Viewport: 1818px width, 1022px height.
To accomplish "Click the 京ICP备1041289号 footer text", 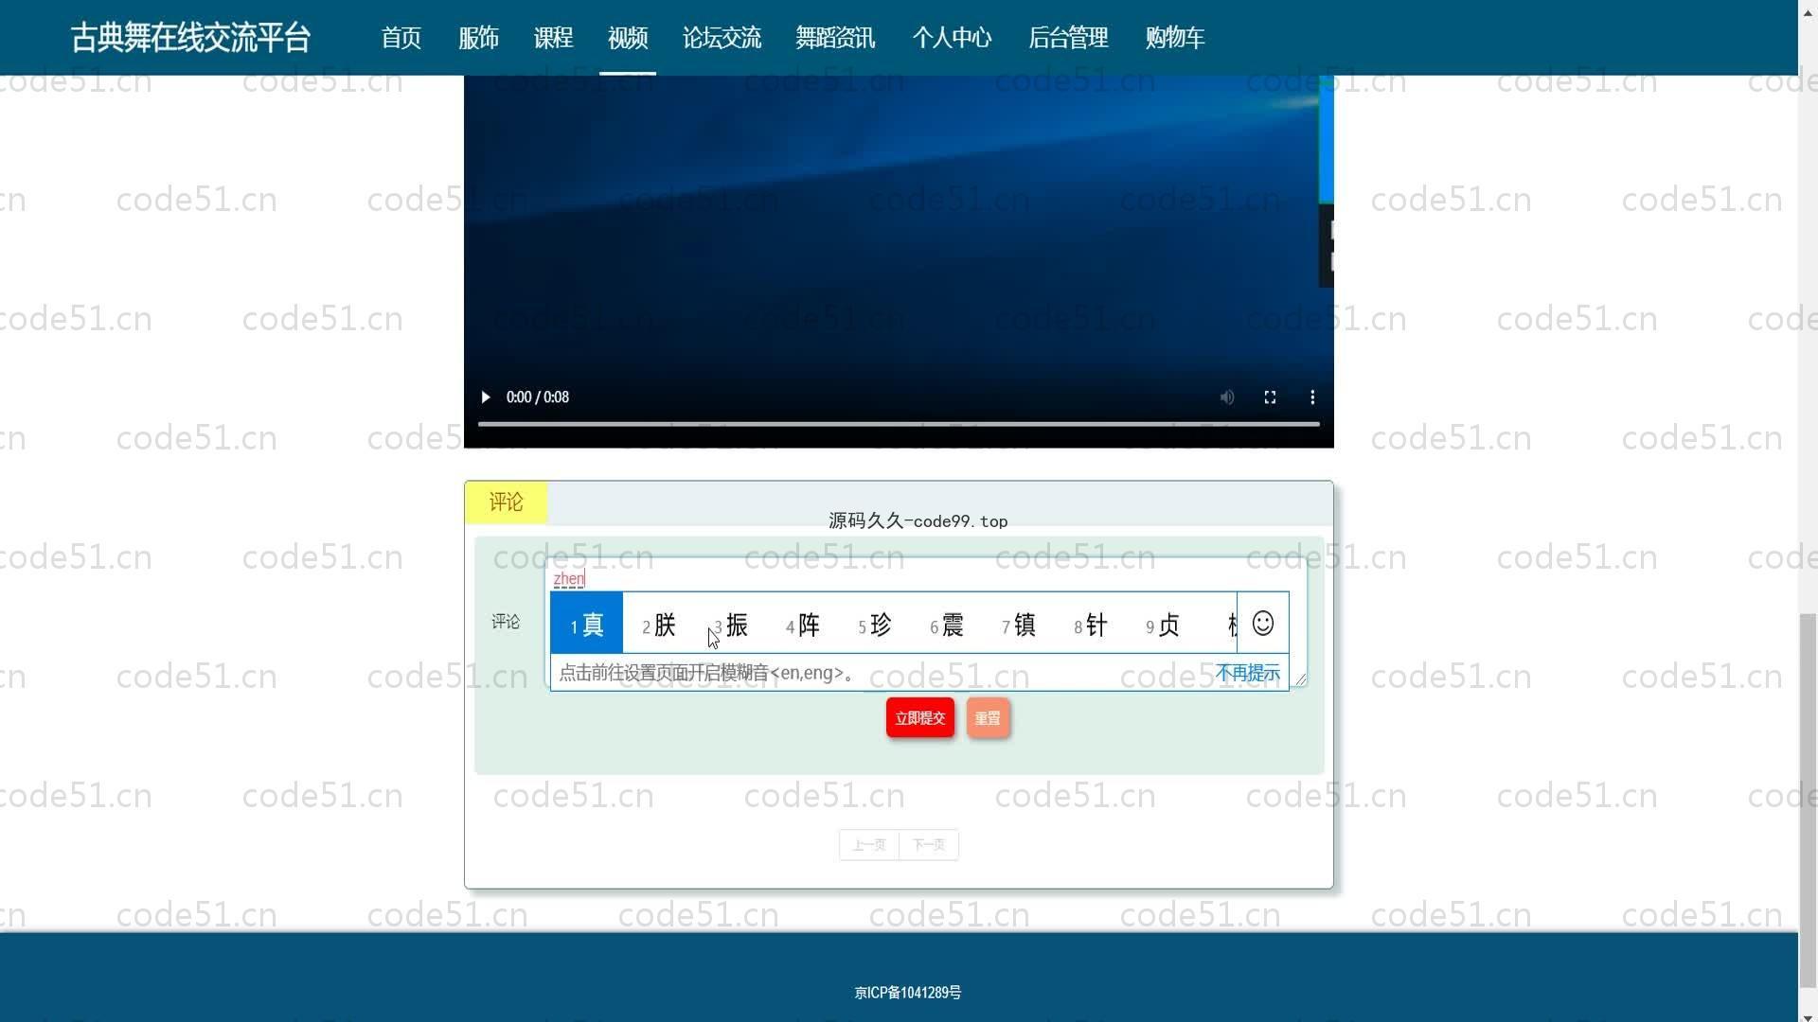I will pyautogui.click(x=908, y=993).
